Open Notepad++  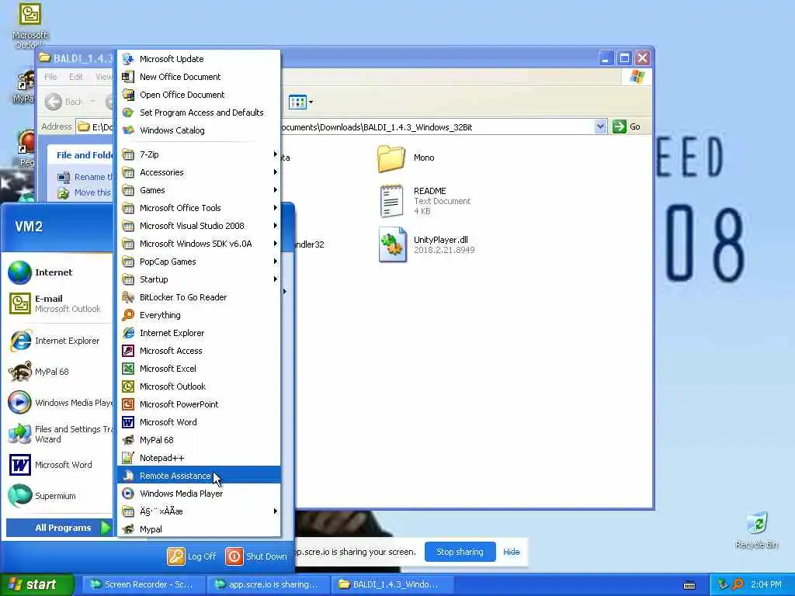tap(199, 458)
